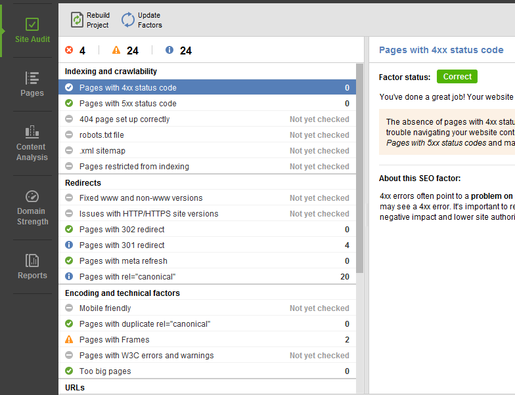This screenshot has height=395, width=515.
Task: Click the Indexing and crawlability header
Action: point(111,72)
